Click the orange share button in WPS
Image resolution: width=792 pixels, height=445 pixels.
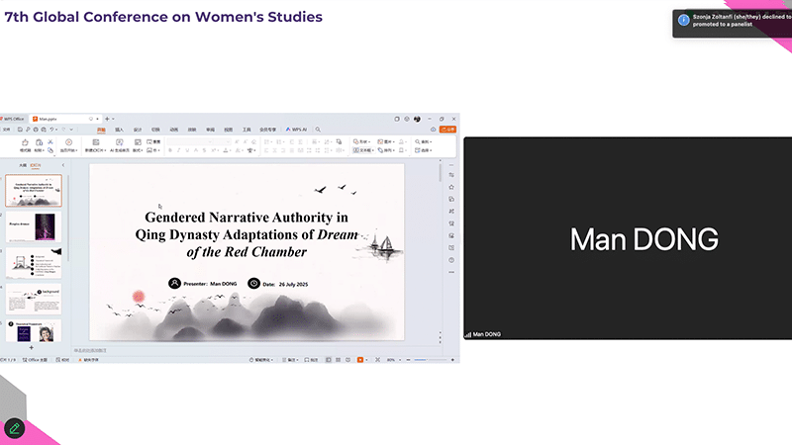tap(447, 130)
